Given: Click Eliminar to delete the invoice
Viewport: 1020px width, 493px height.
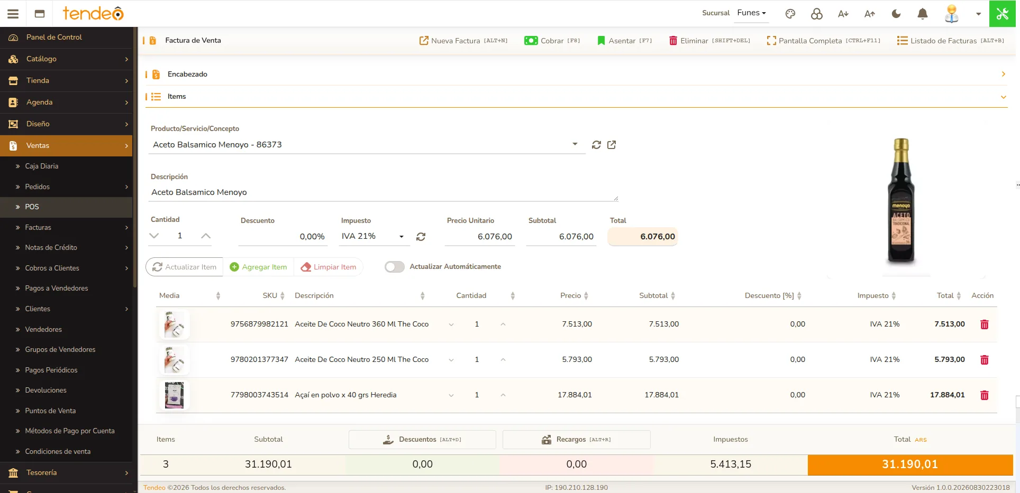Looking at the screenshot, I should coord(709,41).
